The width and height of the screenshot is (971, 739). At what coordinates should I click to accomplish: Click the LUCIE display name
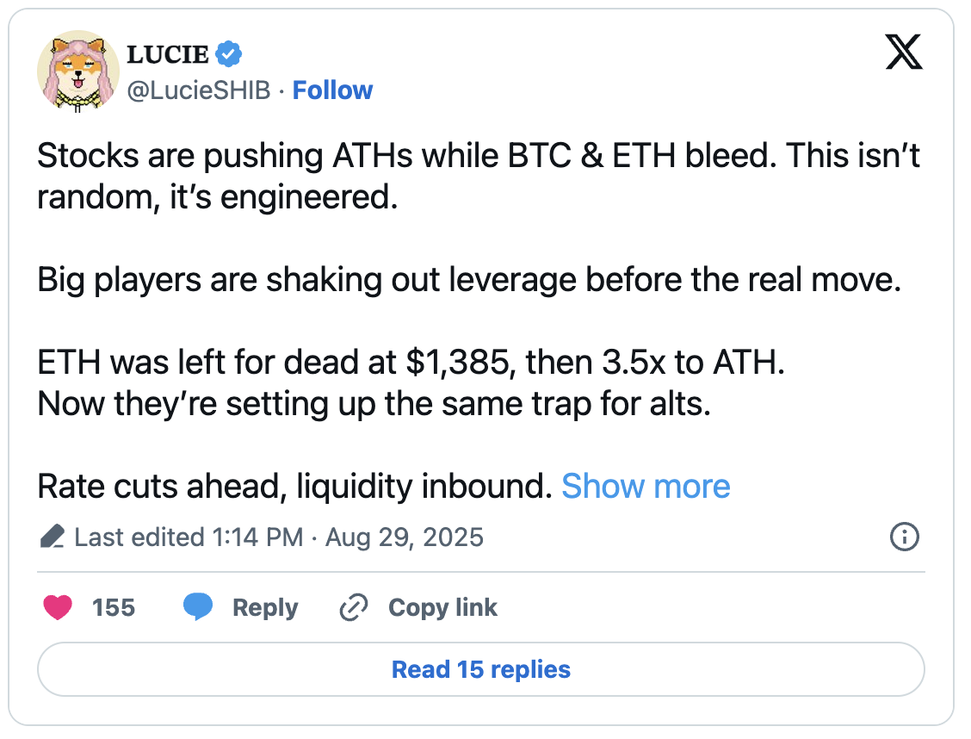point(167,55)
